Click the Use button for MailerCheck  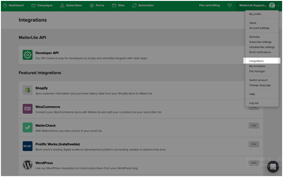254,125
